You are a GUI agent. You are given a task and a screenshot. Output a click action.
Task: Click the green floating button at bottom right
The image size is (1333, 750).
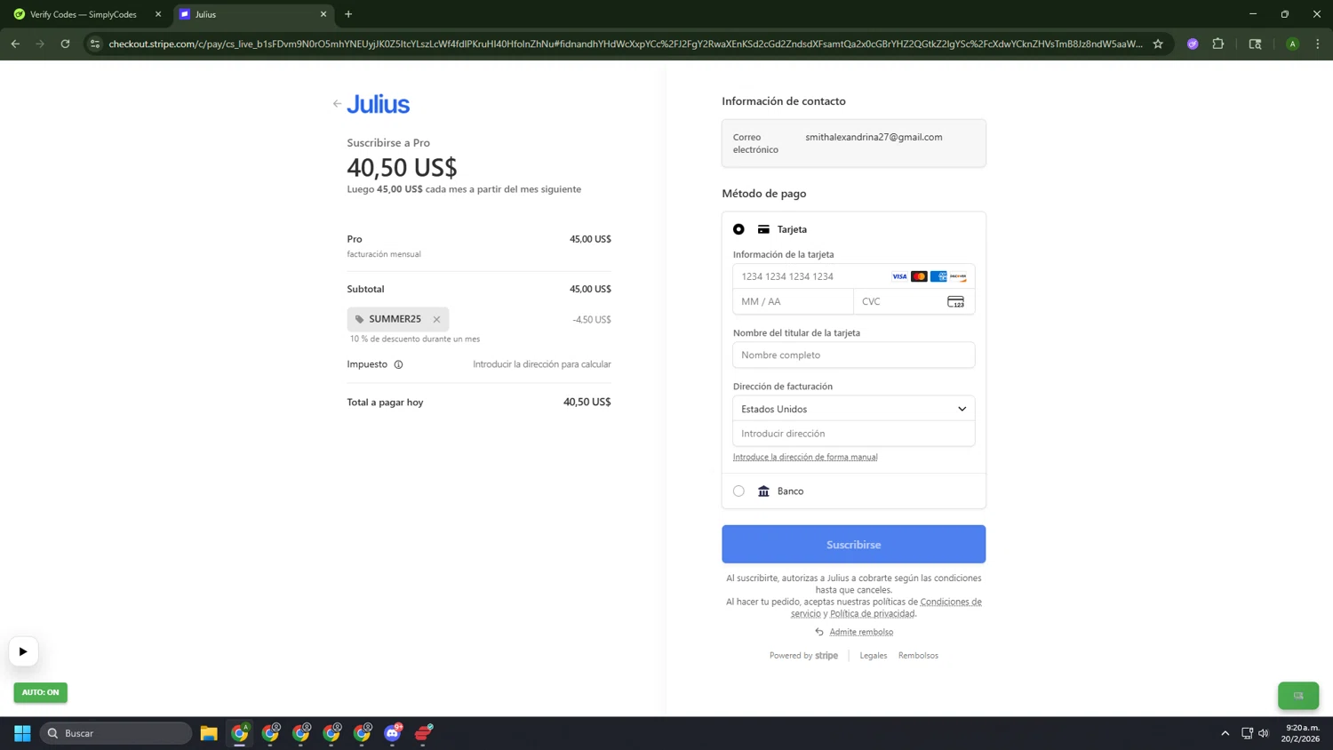(1298, 696)
